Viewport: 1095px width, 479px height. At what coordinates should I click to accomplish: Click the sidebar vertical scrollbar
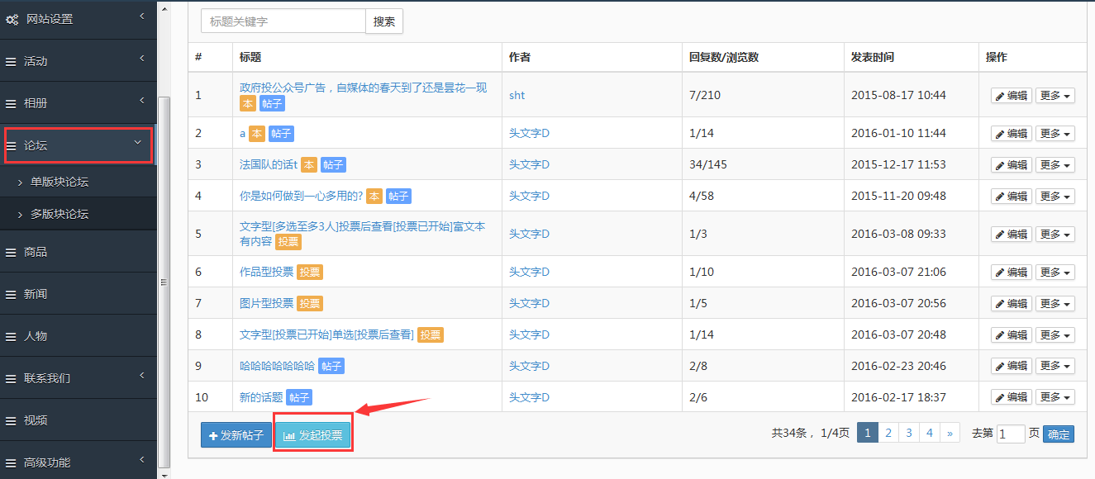tap(164, 281)
